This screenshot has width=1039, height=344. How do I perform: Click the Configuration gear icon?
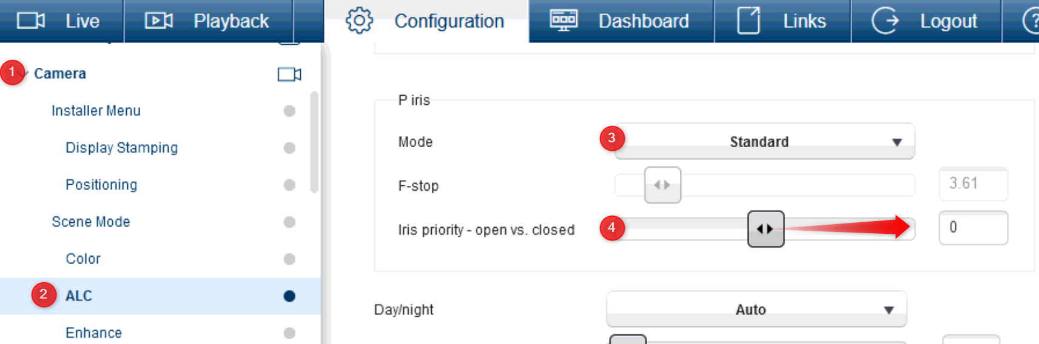[x=359, y=21]
